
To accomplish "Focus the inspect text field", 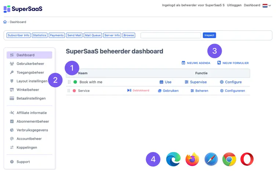I will pyautogui.click(x=171, y=35).
